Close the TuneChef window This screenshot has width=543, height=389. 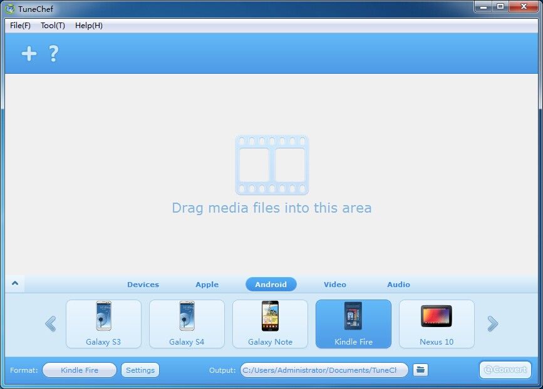pyautogui.click(x=524, y=7)
